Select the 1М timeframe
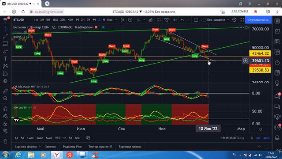 [36, 19]
